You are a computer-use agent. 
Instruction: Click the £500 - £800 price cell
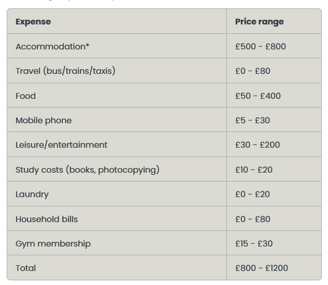tap(261, 46)
